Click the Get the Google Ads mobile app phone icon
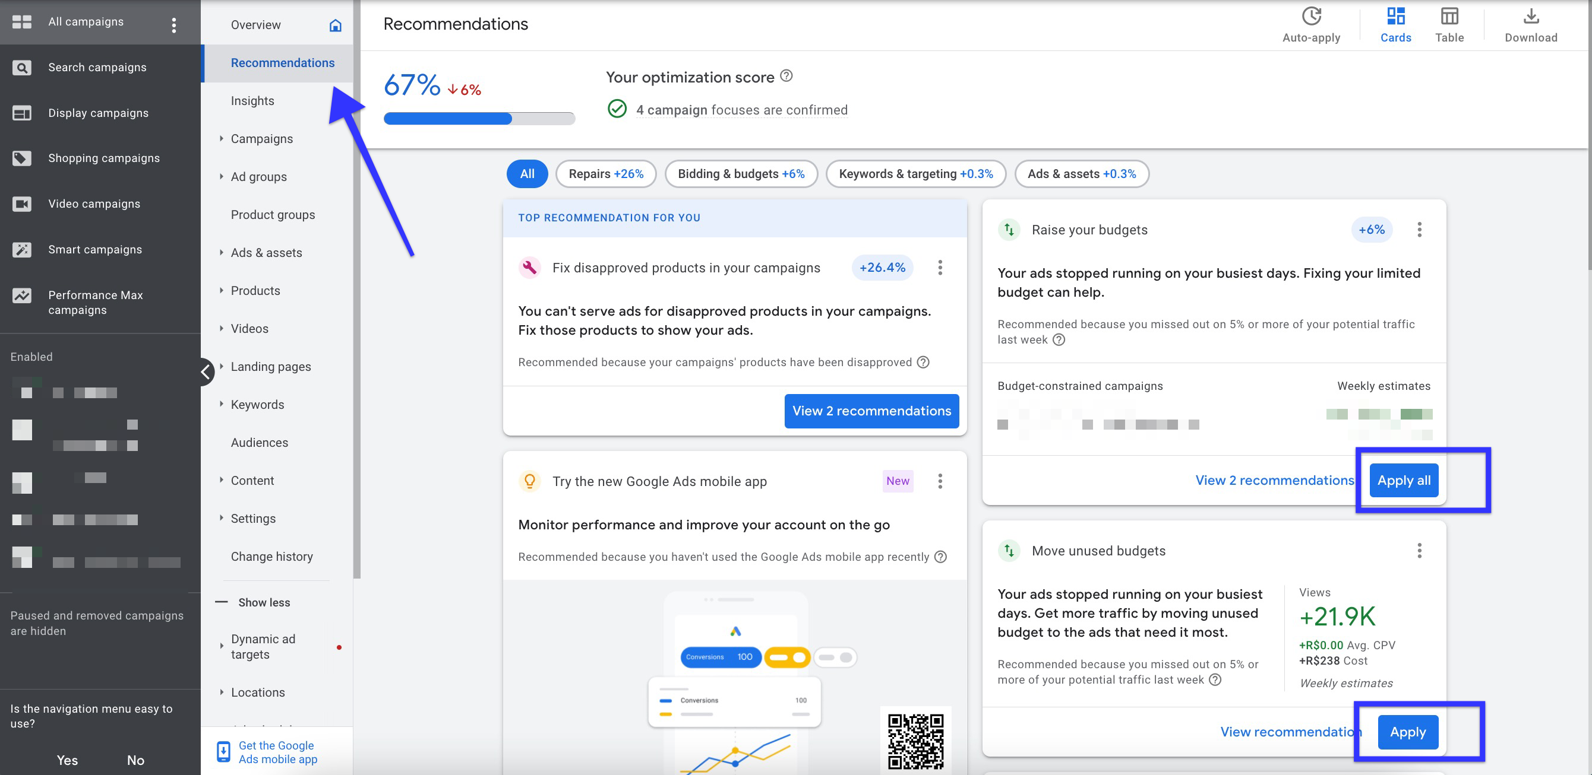This screenshot has height=775, width=1592. pyautogui.click(x=224, y=752)
